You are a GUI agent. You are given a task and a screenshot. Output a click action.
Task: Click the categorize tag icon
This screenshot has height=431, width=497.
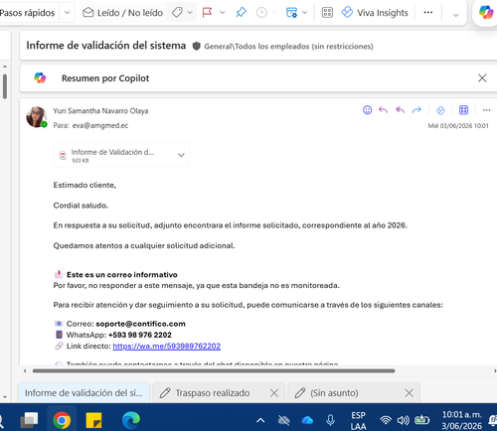(177, 13)
